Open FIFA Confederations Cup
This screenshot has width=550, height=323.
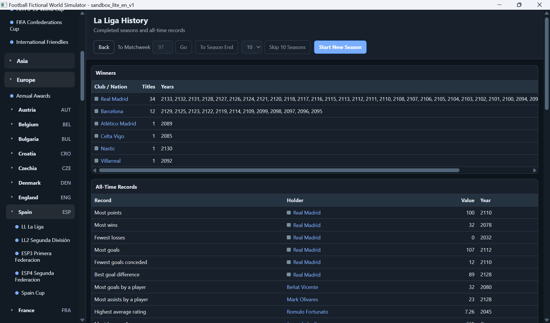[x=36, y=25]
